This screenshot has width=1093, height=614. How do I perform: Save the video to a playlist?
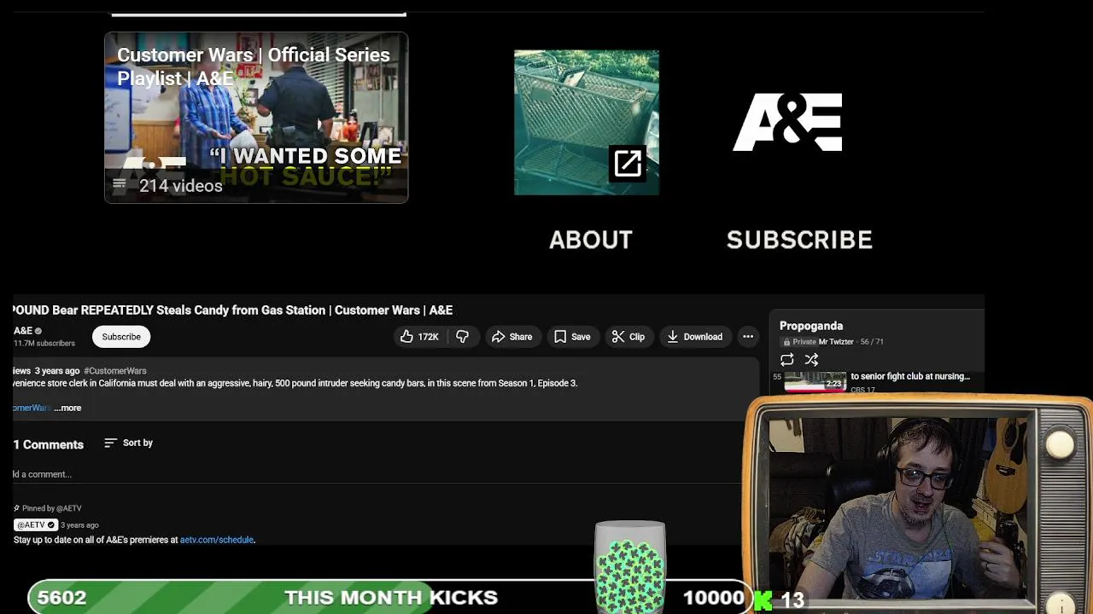point(572,337)
